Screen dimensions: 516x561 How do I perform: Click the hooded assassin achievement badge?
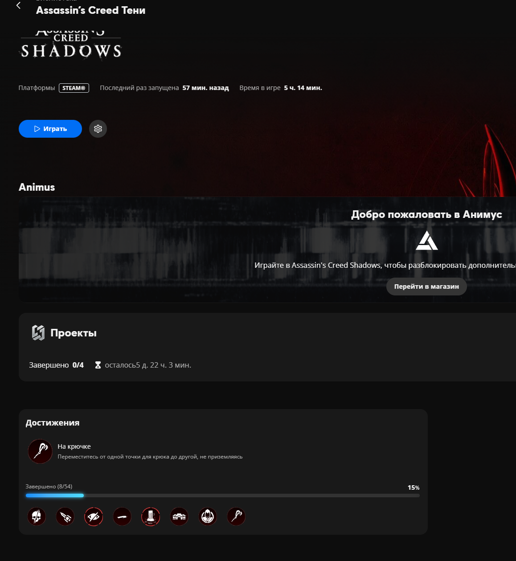[x=208, y=516]
